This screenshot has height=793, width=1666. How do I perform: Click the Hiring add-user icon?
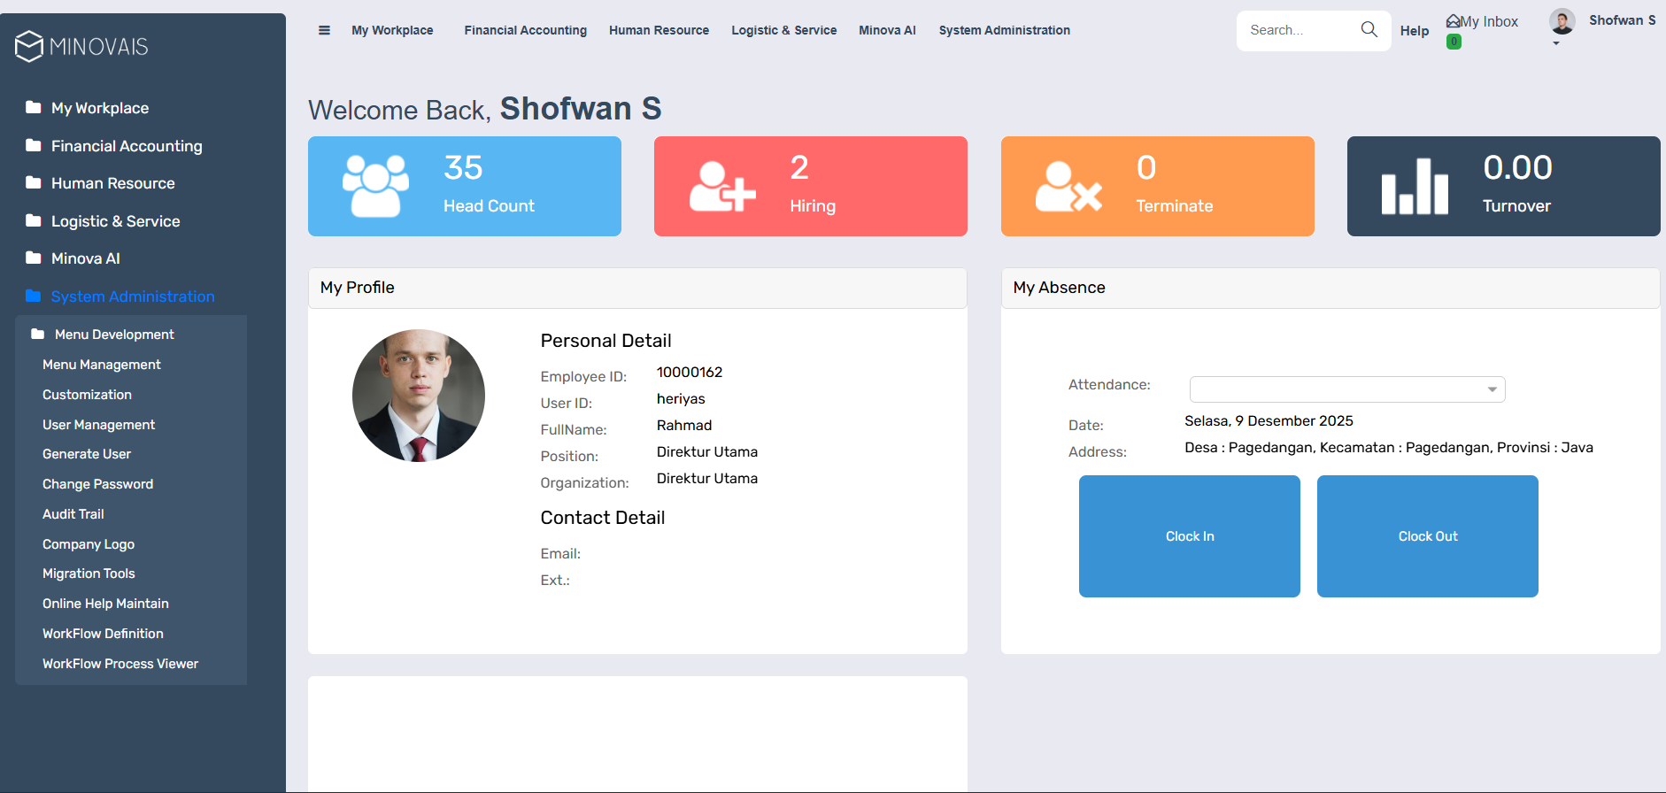(722, 186)
